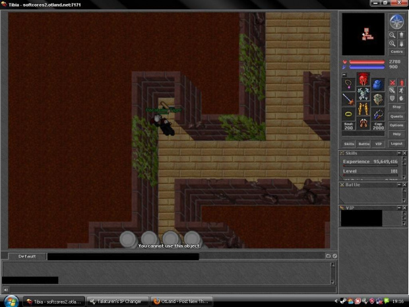This screenshot has width=409, height=307.
Task: Open new chat channel icon
Action: [x=328, y=256]
